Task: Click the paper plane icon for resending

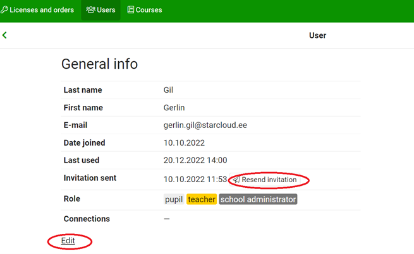Action: pos(236,180)
